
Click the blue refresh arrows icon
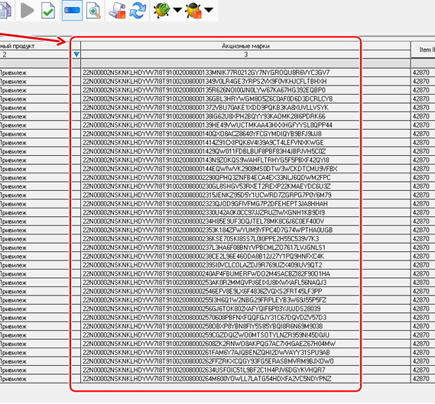click(x=138, y=10)
